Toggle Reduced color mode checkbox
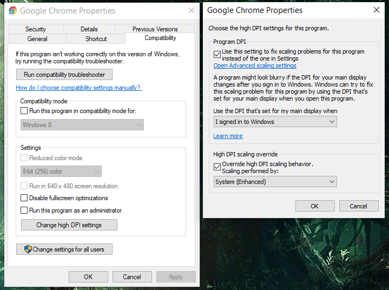Image resolution: width=389 pixels, height=290 pixels. point(24,158)
